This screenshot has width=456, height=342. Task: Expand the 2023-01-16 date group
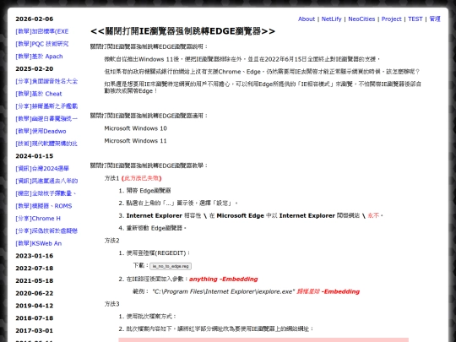coord(35,256)
